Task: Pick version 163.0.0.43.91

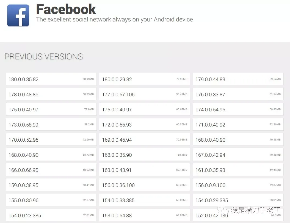Action: [x=144, y=170]
